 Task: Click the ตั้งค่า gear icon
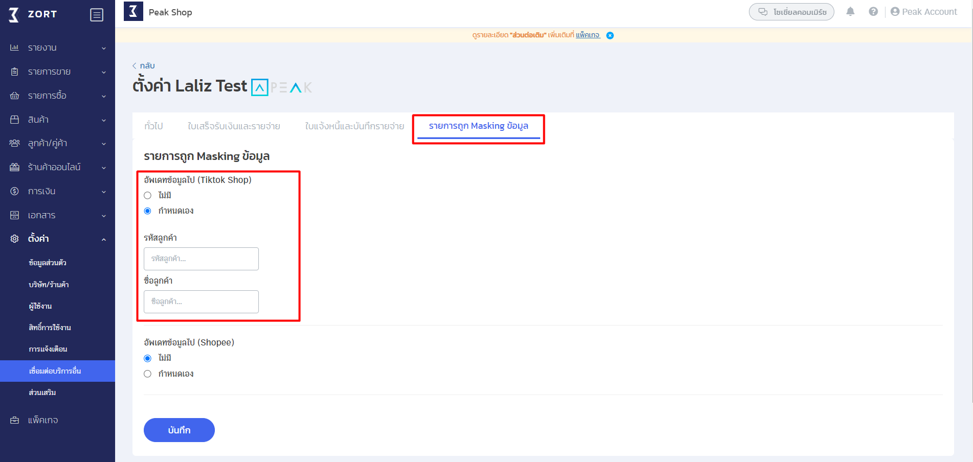click(14, 239)
